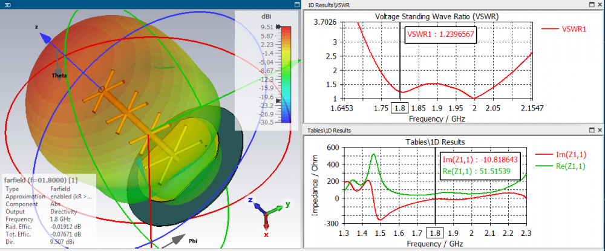Click the Impedance / Ohm axis label
605x251 pixels.
315,187
